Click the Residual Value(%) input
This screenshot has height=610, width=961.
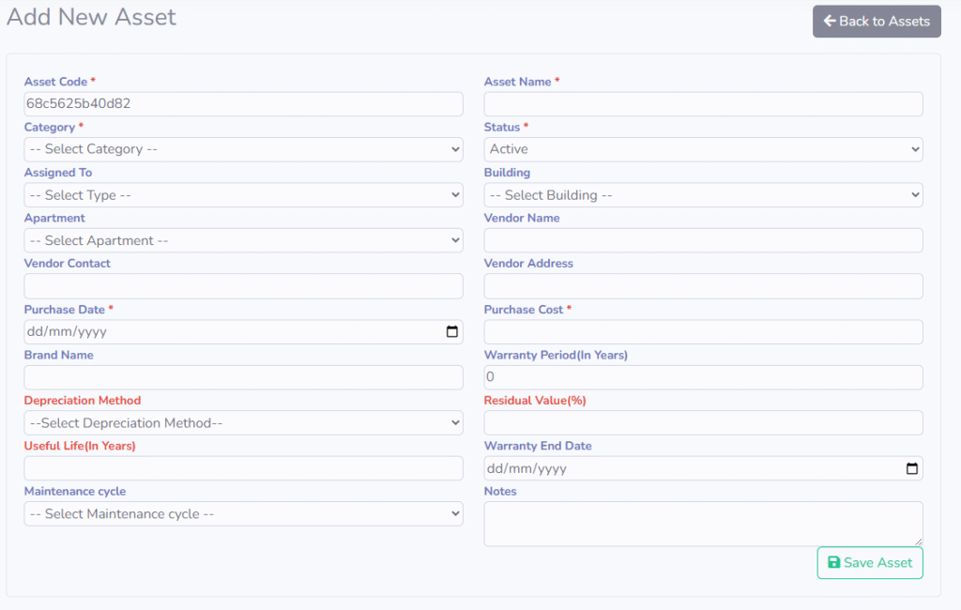tap(703, 423)
